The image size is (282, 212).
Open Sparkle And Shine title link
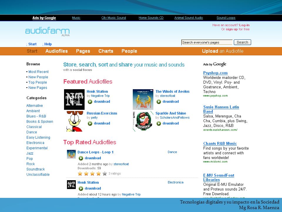(171, 113)
